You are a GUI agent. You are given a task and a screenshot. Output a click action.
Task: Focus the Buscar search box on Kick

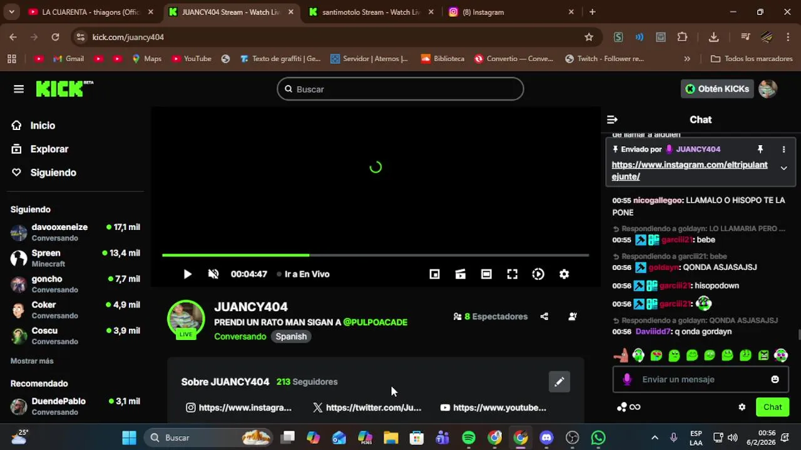click(400, 89)
